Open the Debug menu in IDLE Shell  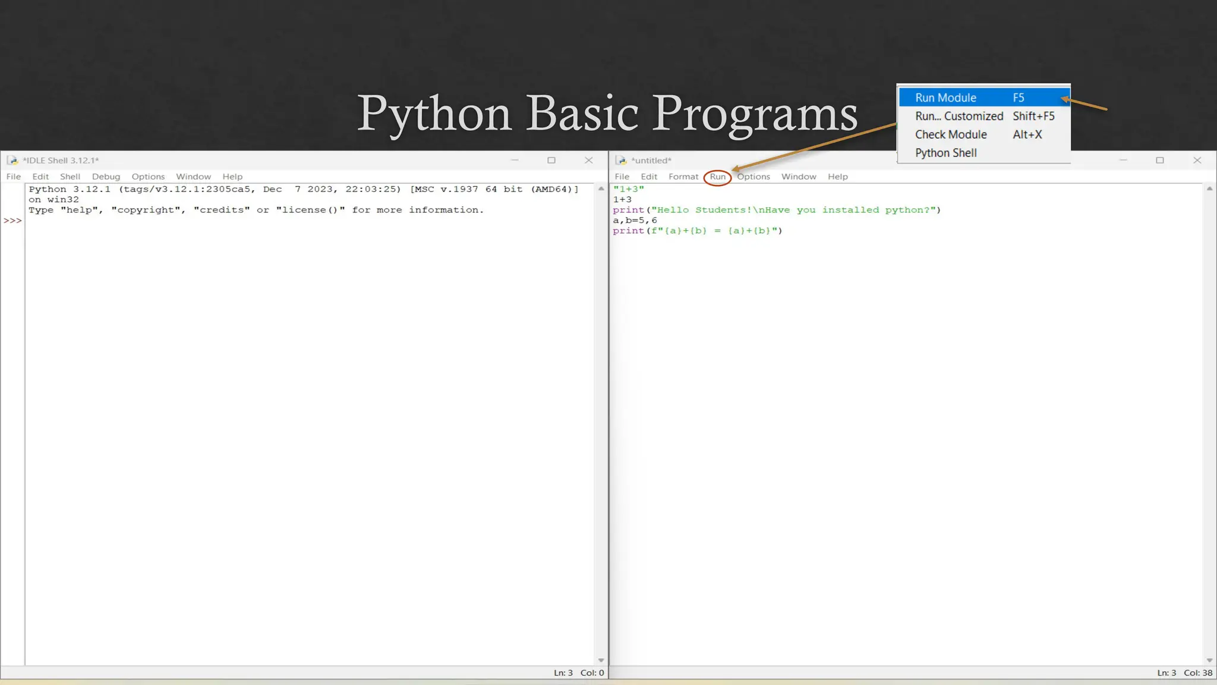[106, 177]
